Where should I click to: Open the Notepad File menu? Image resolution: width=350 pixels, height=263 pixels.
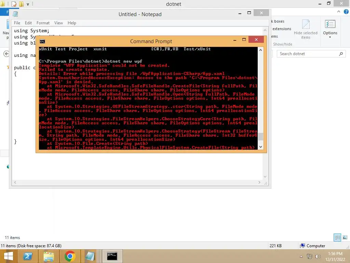click(17, 23)
